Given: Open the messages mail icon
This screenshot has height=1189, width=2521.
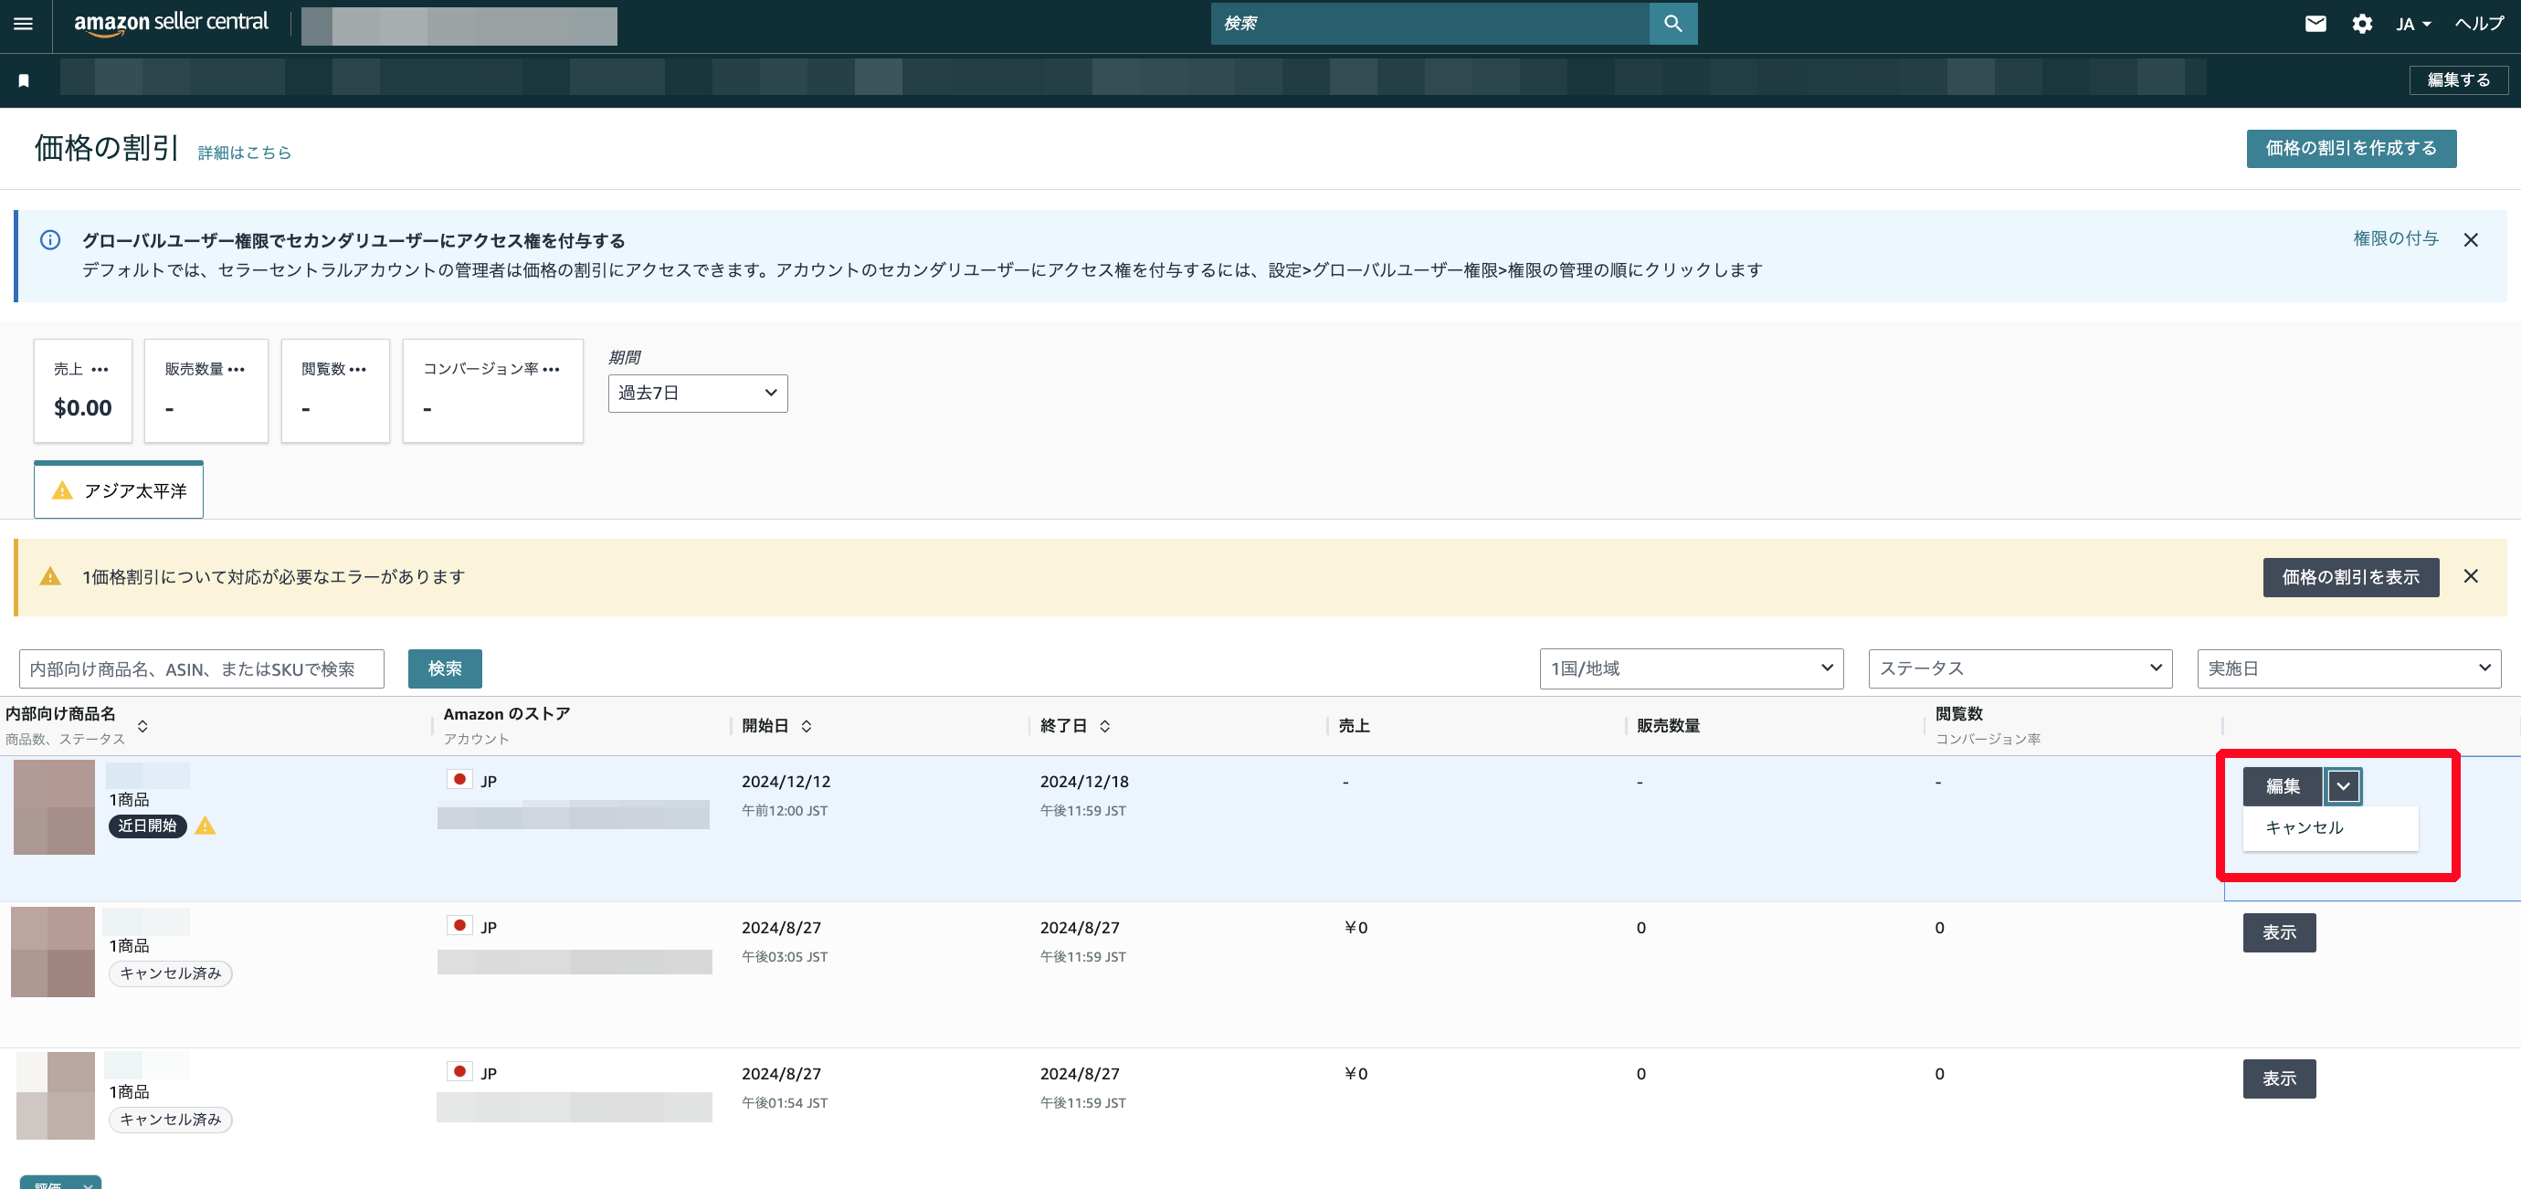Looking at the screenshot, I should 2315,24.
